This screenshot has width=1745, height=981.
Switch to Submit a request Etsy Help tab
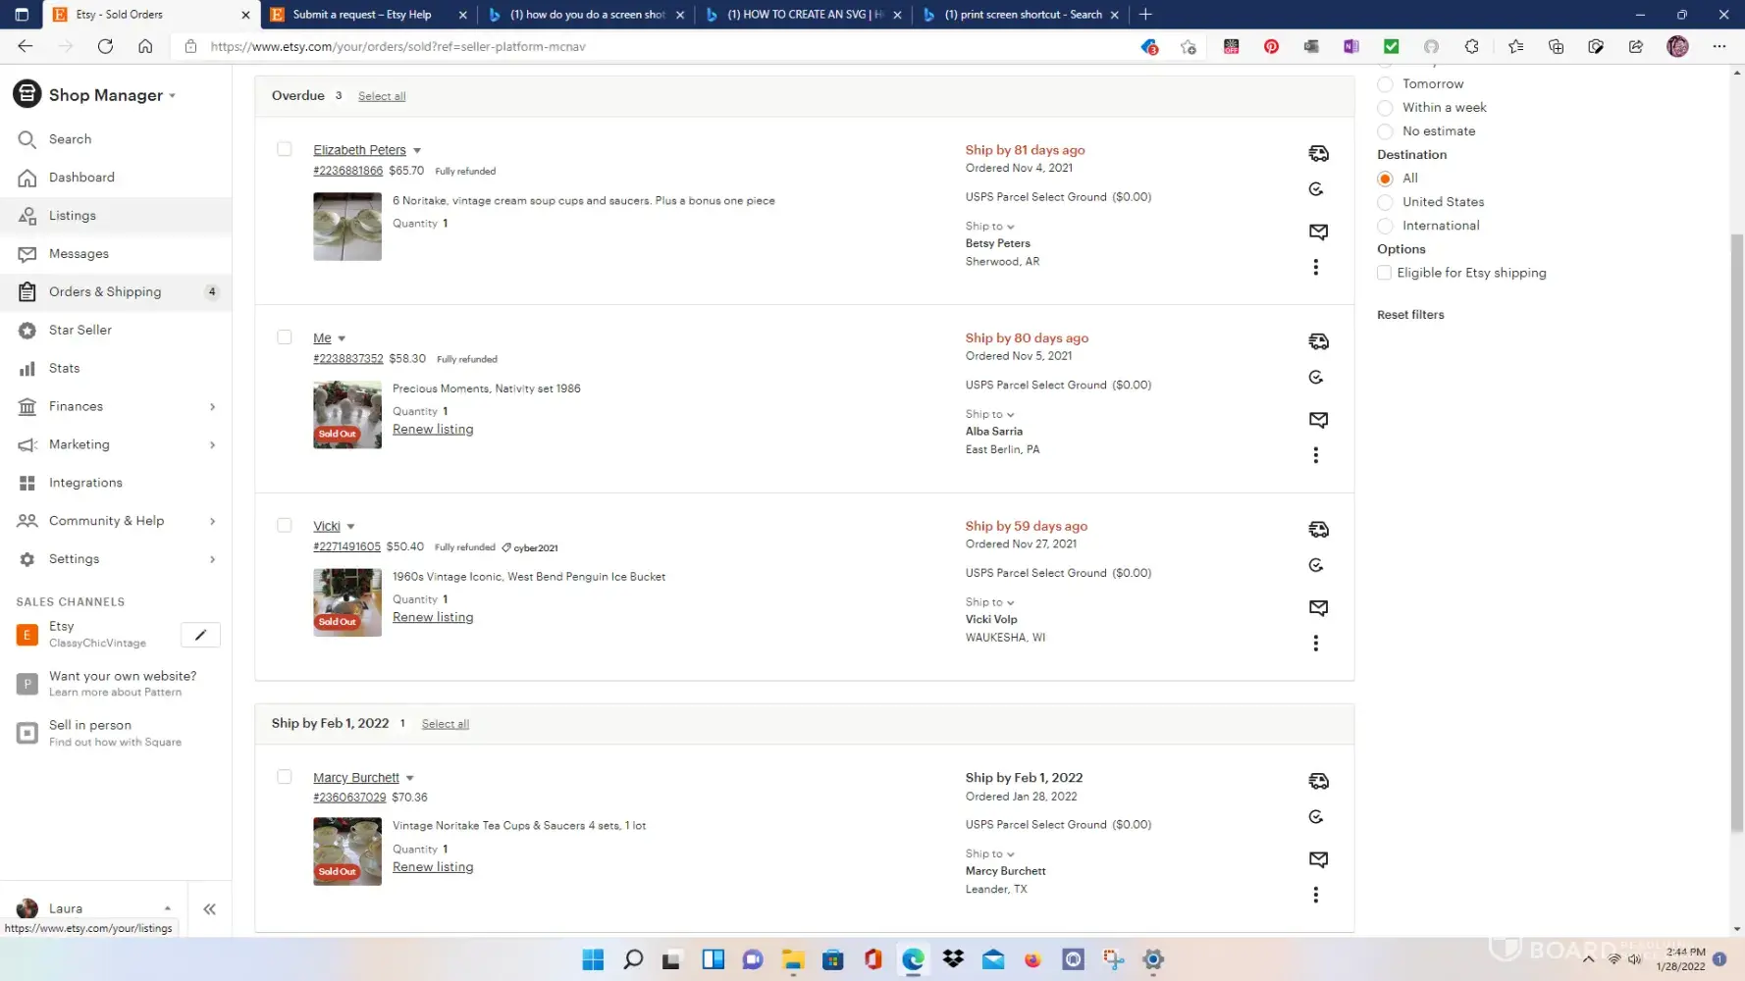click(362, 15)
